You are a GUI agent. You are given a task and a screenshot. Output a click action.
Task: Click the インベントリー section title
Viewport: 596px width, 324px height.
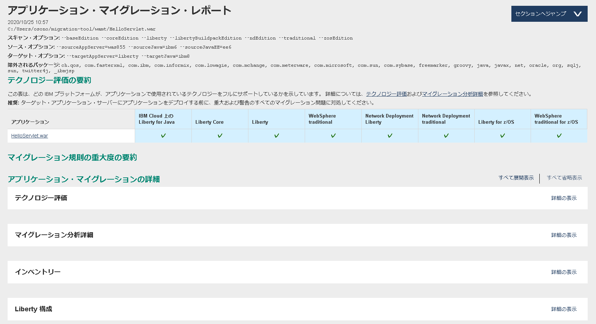coord(38,272)
